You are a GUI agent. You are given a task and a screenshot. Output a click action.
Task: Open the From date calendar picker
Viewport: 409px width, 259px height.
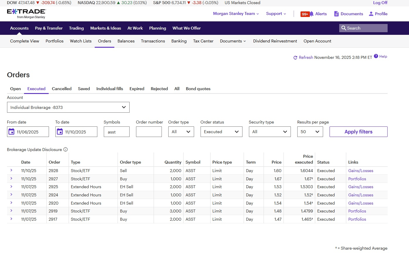[x=11, y=132]
